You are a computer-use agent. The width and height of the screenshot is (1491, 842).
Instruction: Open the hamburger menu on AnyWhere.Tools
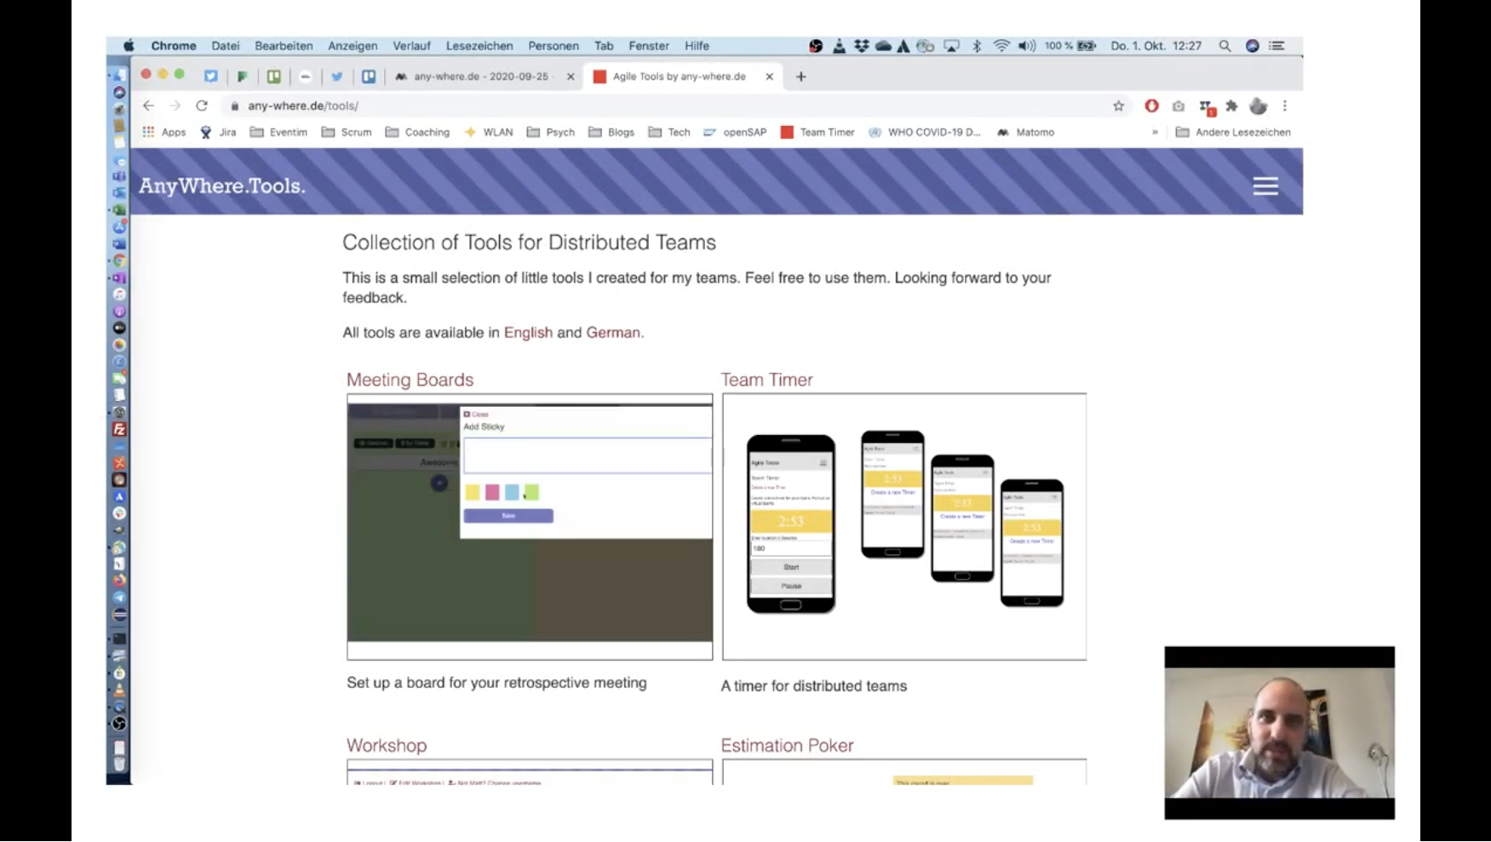(x=1264, y=186)
